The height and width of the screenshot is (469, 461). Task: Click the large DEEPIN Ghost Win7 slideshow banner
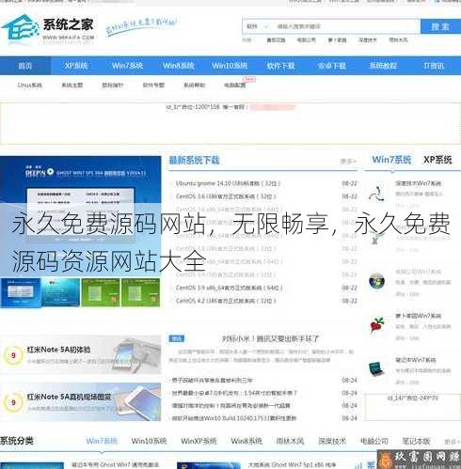pyautogui.click(x=81, y=216)
